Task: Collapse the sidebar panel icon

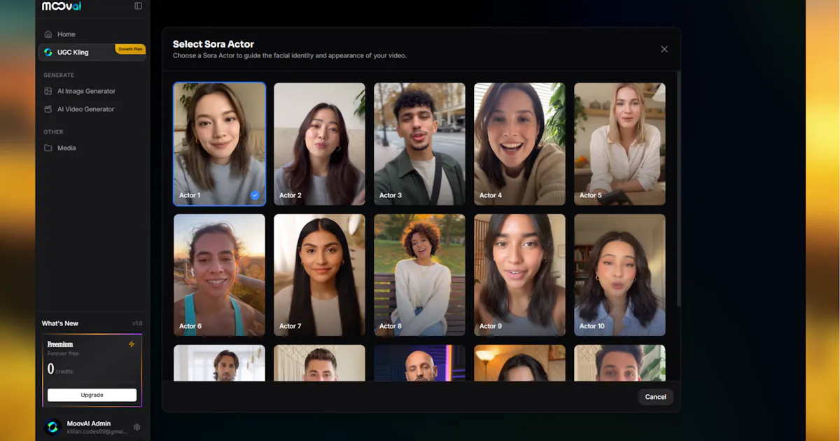Action: coord(138,6)
